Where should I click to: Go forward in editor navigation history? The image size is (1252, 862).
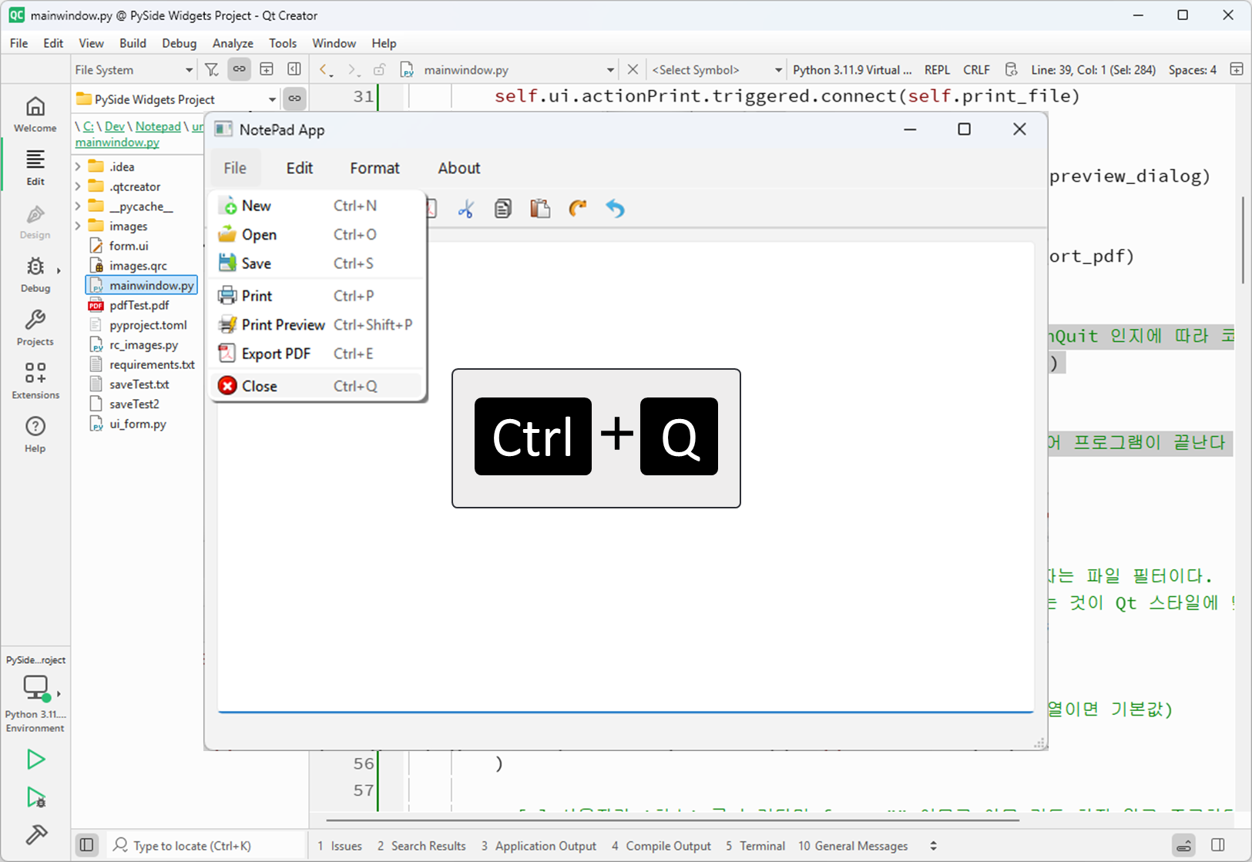click(x=353, y=69)
